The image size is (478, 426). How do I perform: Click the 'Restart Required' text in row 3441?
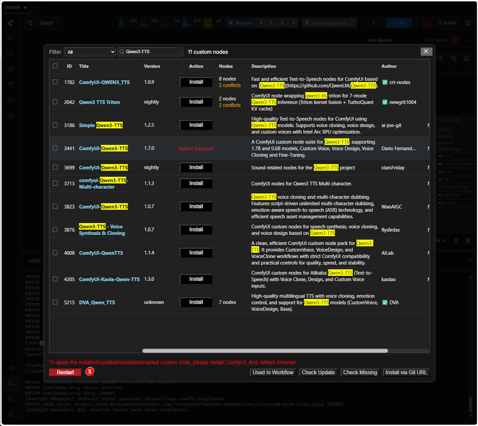tap(196, 148)
